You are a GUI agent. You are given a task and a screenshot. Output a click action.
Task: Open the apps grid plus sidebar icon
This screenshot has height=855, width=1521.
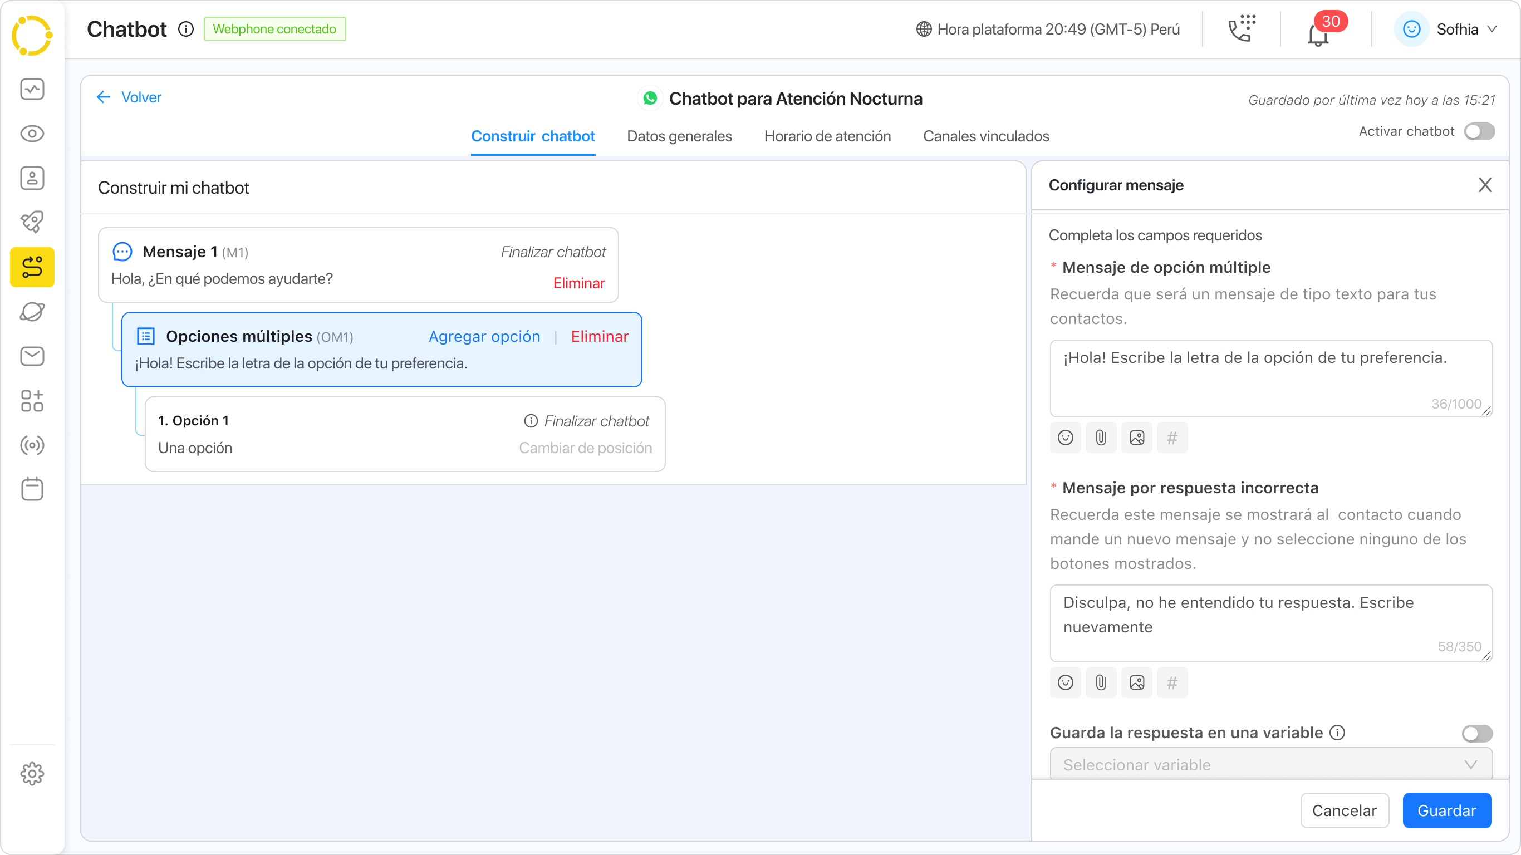[x=32, y=401]
